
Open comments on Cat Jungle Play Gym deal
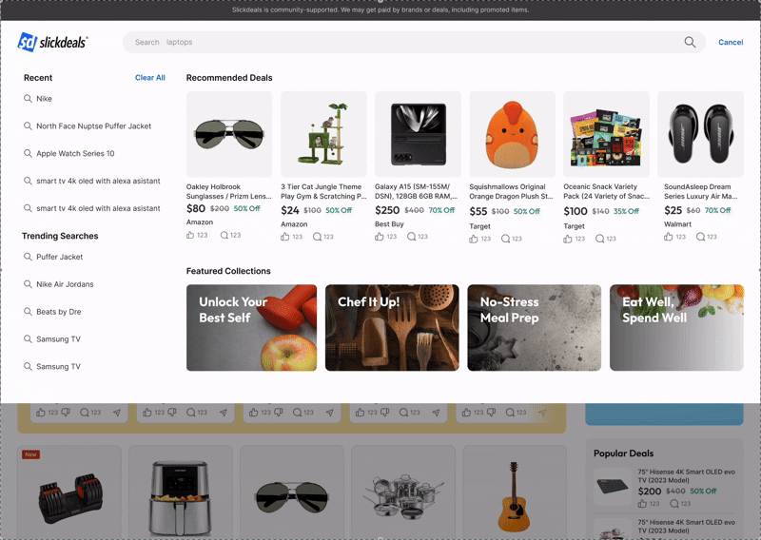317,237
